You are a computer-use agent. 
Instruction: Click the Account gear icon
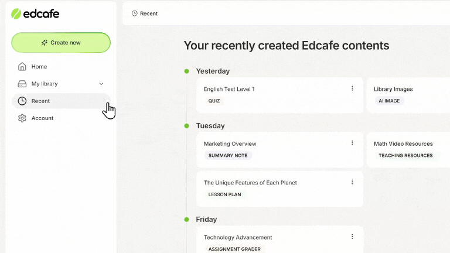point(22,118)
